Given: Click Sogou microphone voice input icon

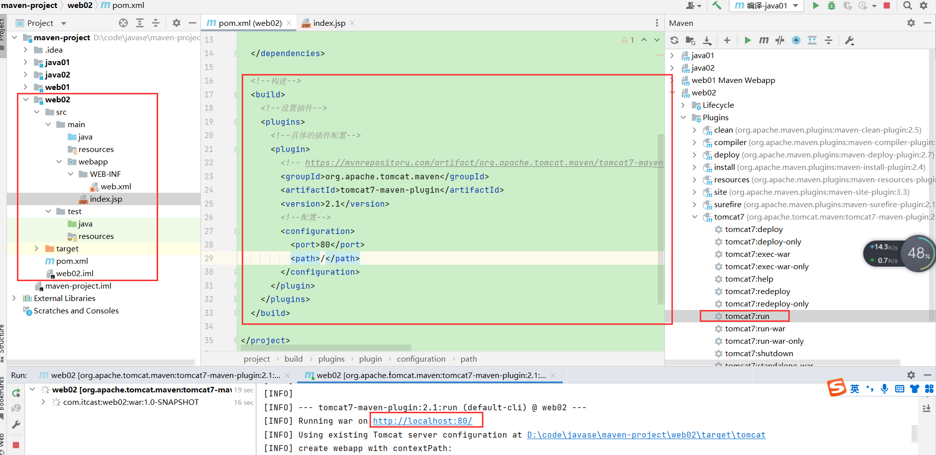Looking at the screenshot, I should (884, 388).
